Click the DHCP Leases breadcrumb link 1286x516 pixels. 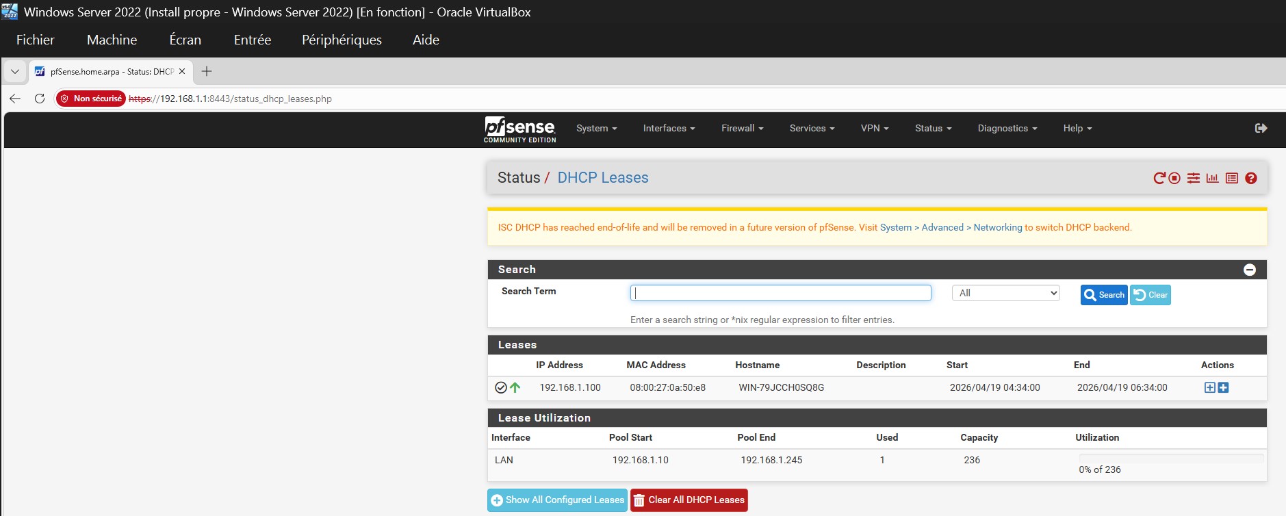[x=603, y=178]
